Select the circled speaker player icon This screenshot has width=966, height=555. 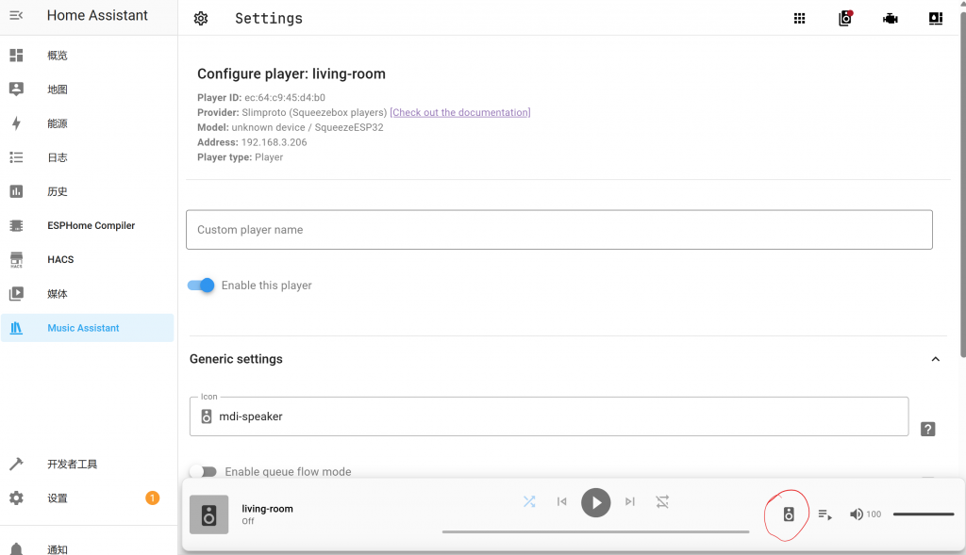(x=789, y=514)
